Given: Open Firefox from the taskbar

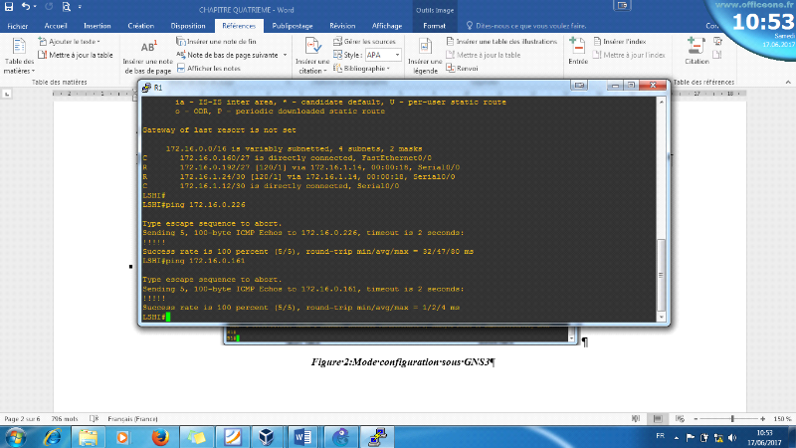Looking at the screenshot, I should click(x=159, y=436).
